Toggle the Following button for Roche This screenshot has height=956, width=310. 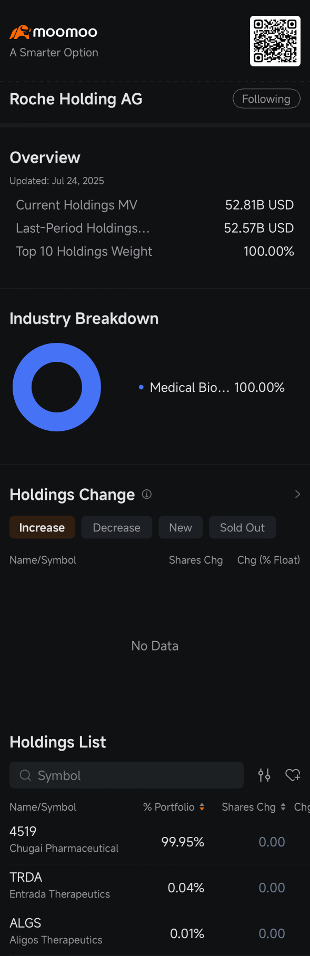click(x=266, y=99)
